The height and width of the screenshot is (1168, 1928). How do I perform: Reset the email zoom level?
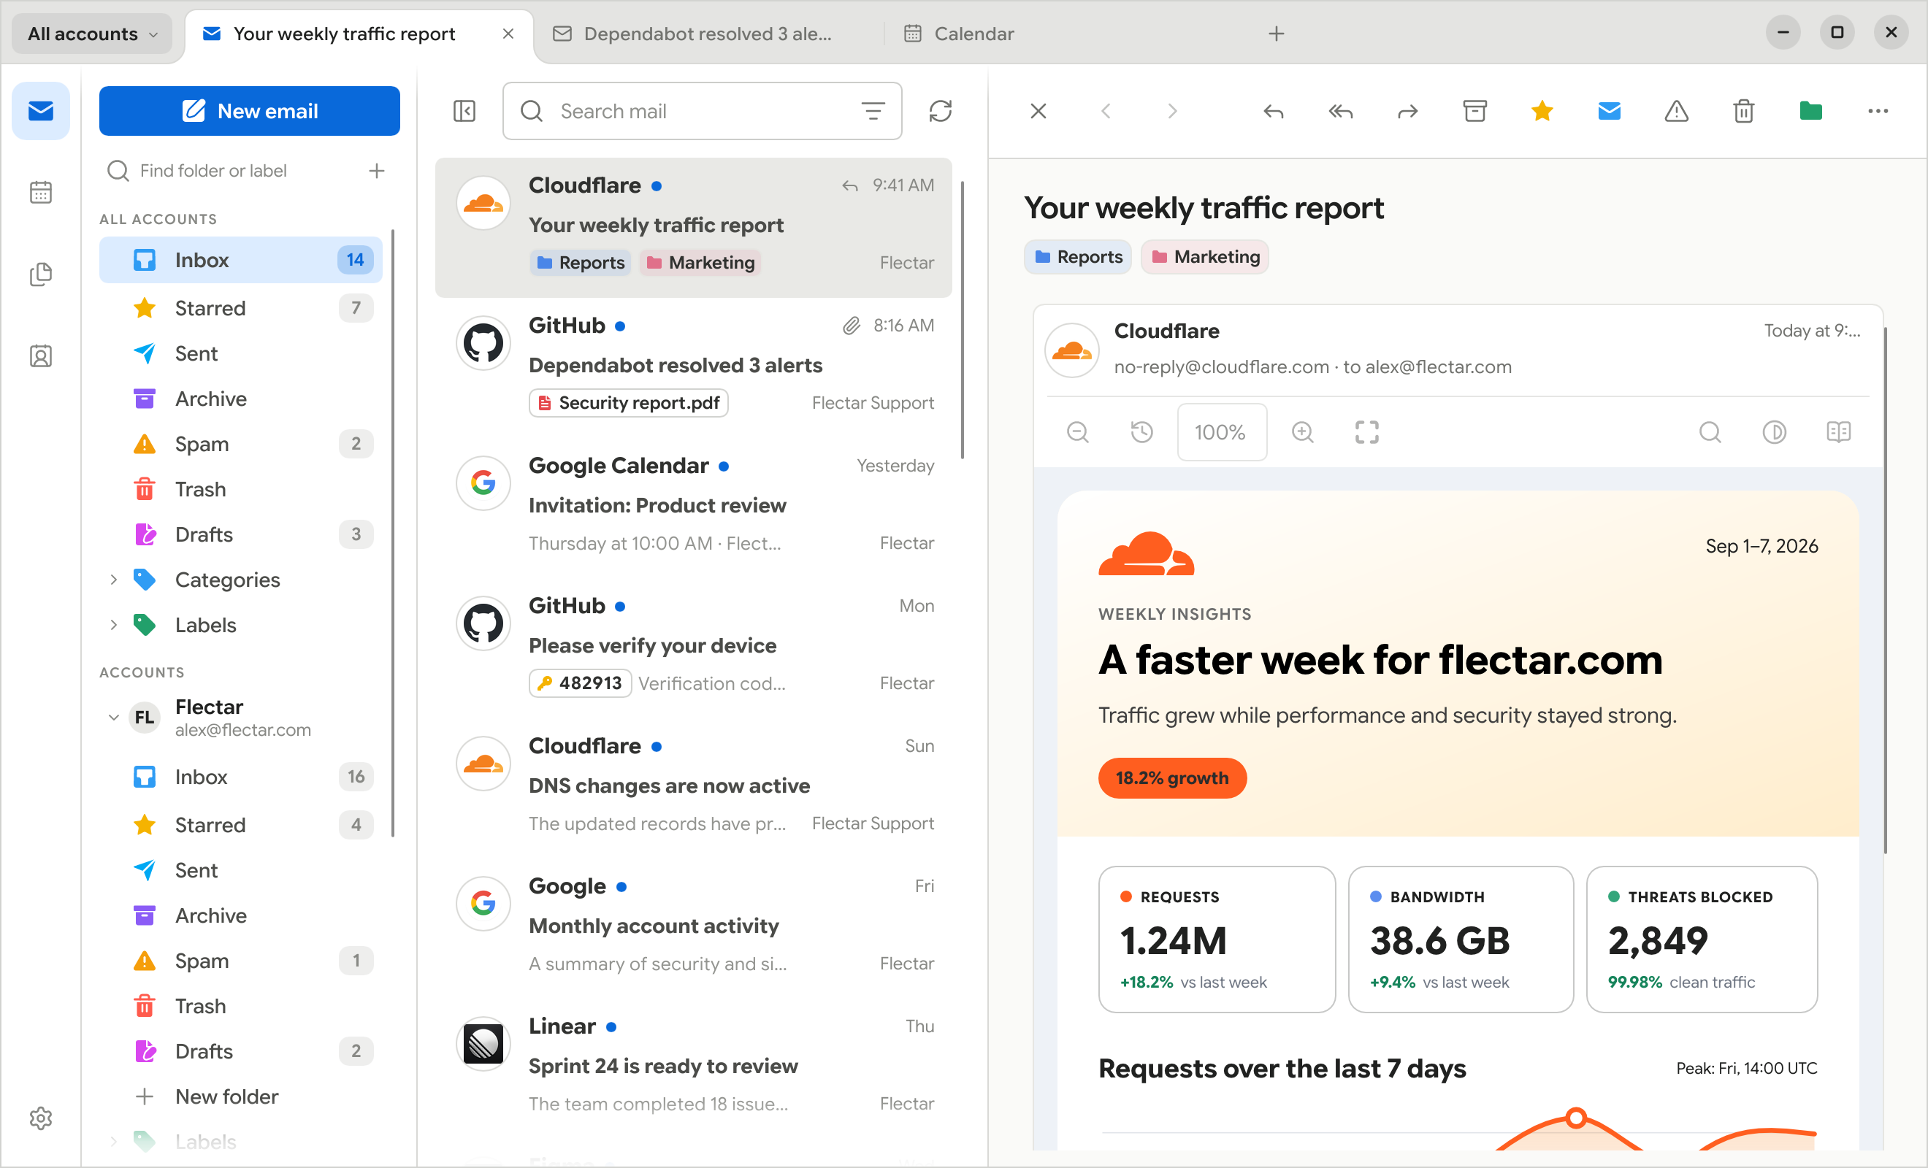coord(1141,432)
